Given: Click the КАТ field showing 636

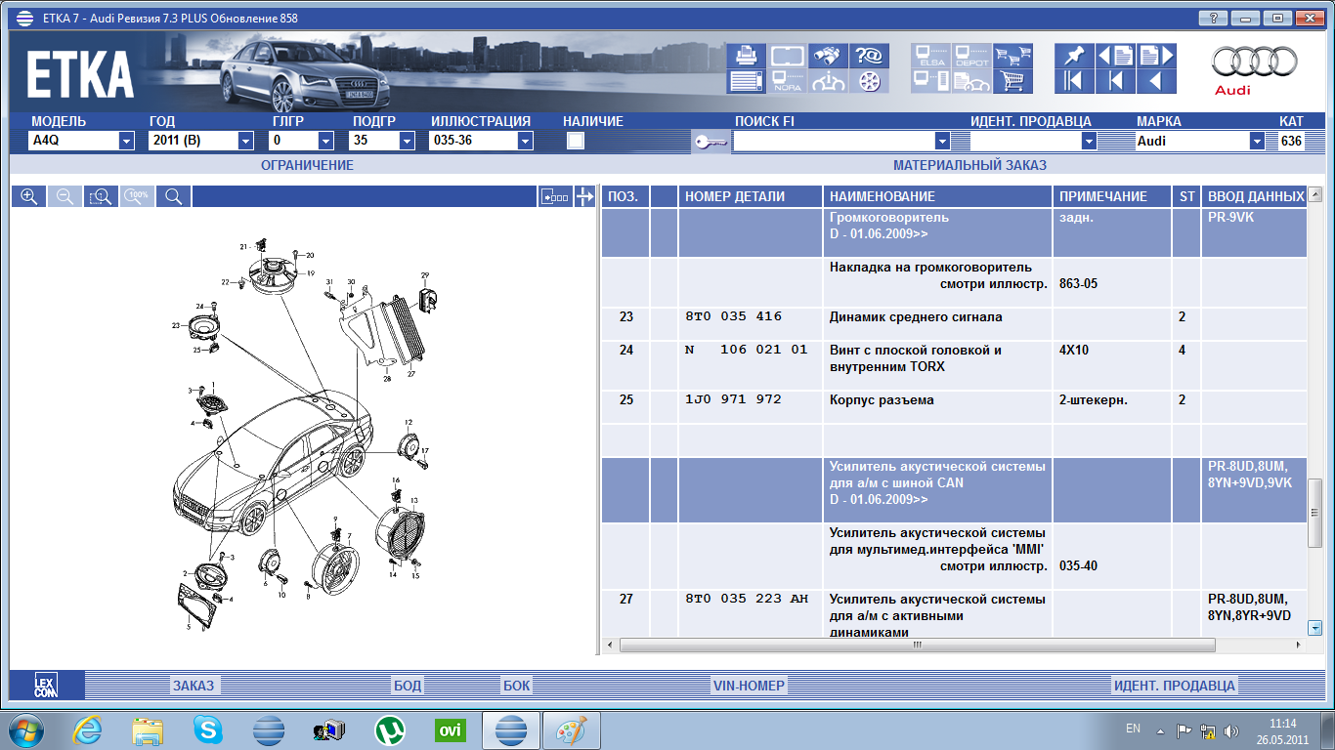Looking at the screenshot, I should point(1291,141).
